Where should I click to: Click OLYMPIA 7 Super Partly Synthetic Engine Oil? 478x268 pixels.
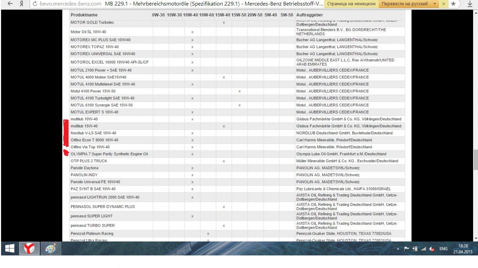[x=109, y=154]
